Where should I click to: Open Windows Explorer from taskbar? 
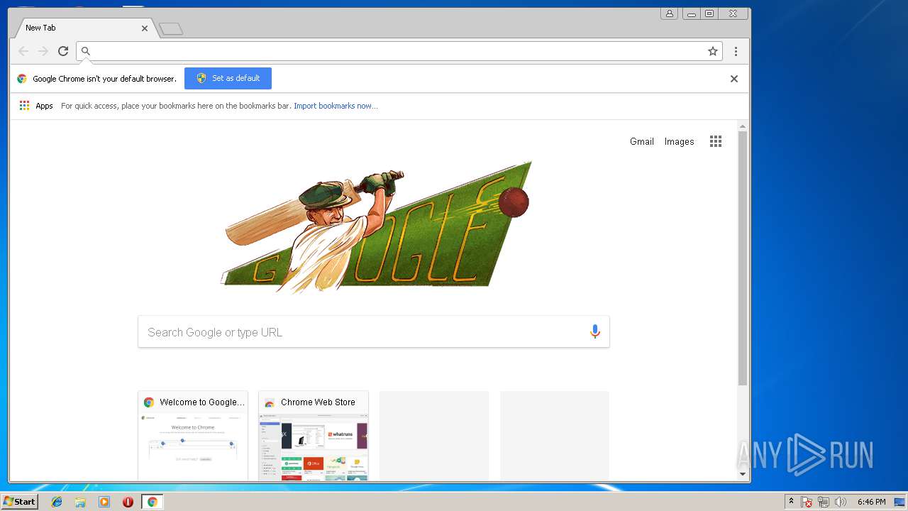click(80, 502)
